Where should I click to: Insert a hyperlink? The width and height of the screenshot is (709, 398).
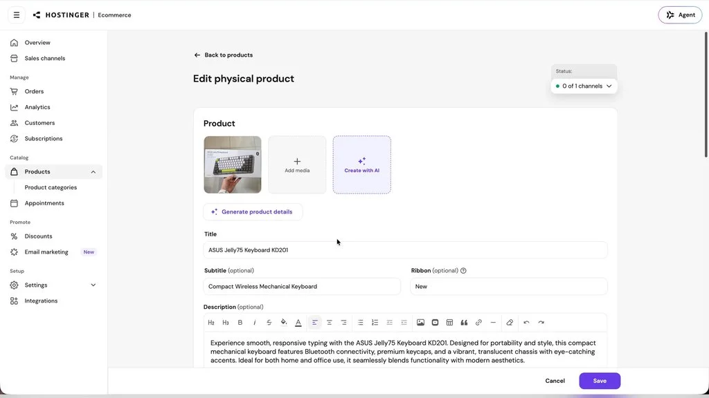(x=478, y=323)
